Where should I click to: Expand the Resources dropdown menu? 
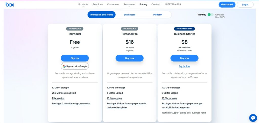(129, 5)
